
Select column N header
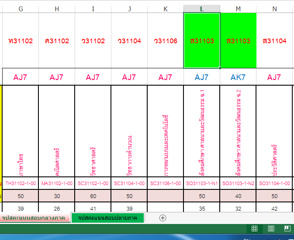275,9
